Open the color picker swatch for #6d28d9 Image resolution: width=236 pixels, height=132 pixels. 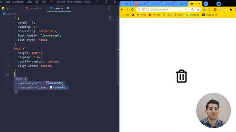click(48, 83)
